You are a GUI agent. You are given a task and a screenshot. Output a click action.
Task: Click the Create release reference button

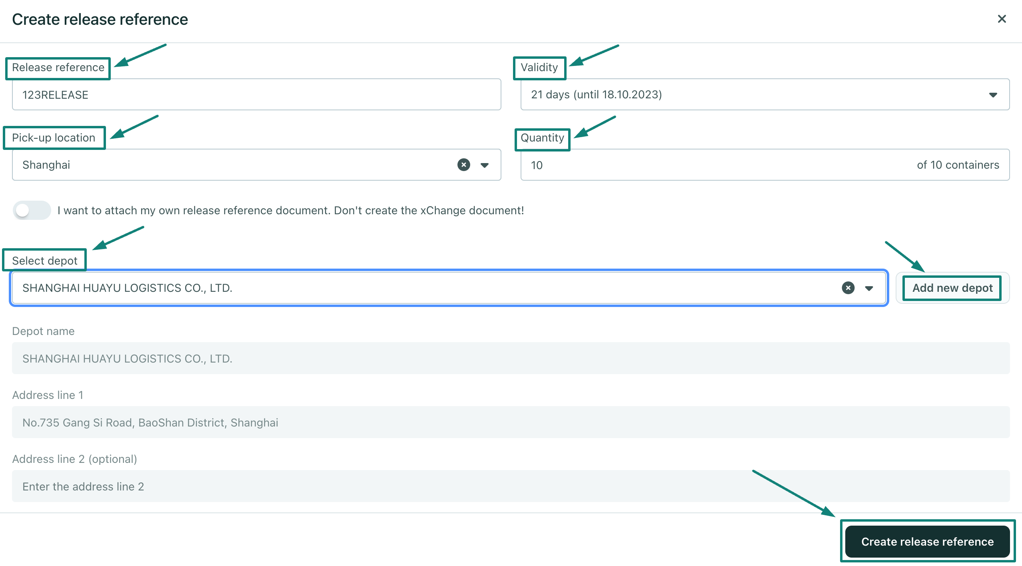click(927, 542)
